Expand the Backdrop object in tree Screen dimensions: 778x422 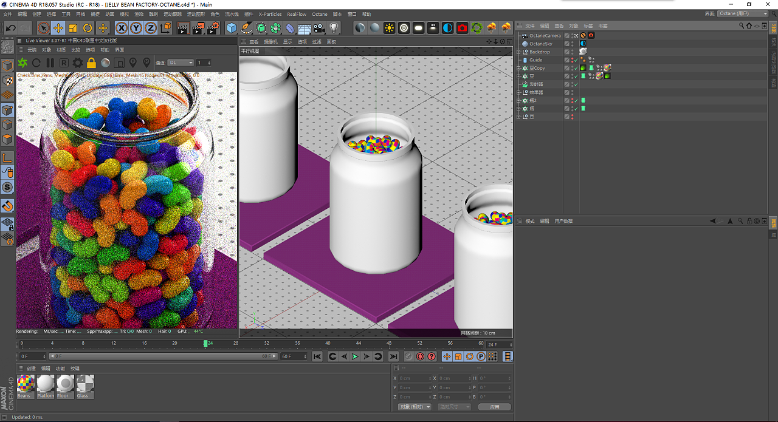518,52
